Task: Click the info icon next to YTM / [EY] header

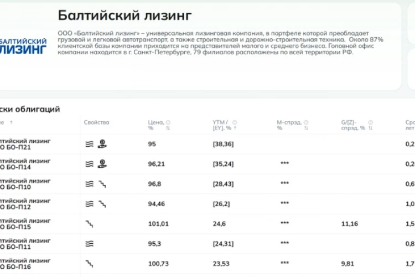Action: (235, 122)
